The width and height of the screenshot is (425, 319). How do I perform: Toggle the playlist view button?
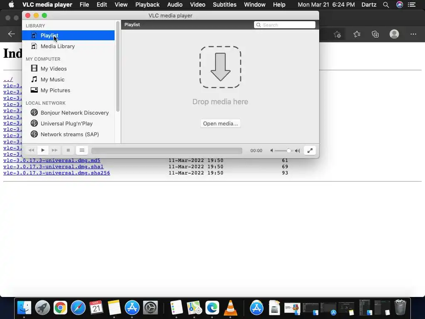(x=82, y=150)
